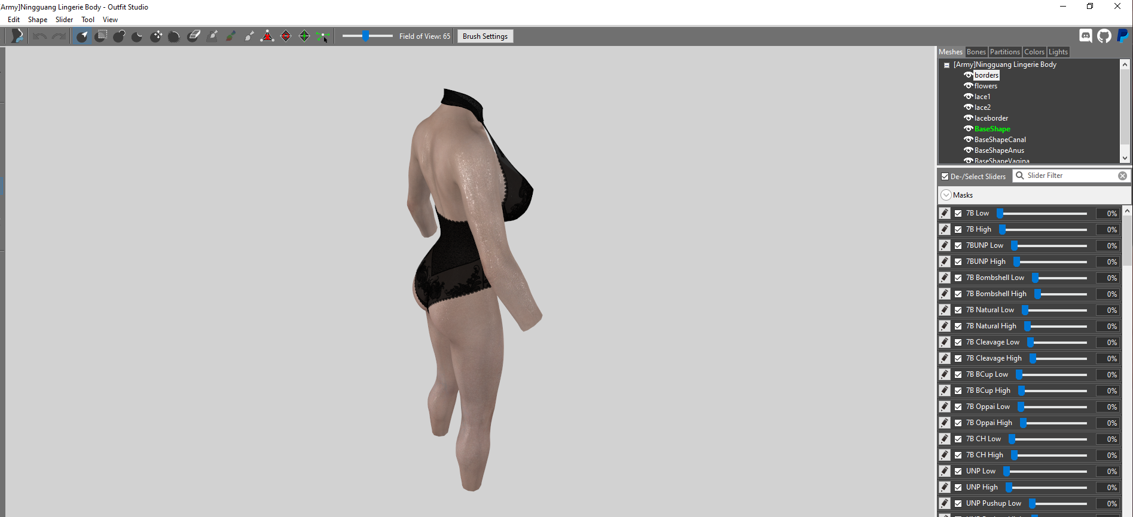Choose the Mask brush tool
The width and height of the screenshot is (1133, 517).
pyautogui.click(x=101, y=36)
